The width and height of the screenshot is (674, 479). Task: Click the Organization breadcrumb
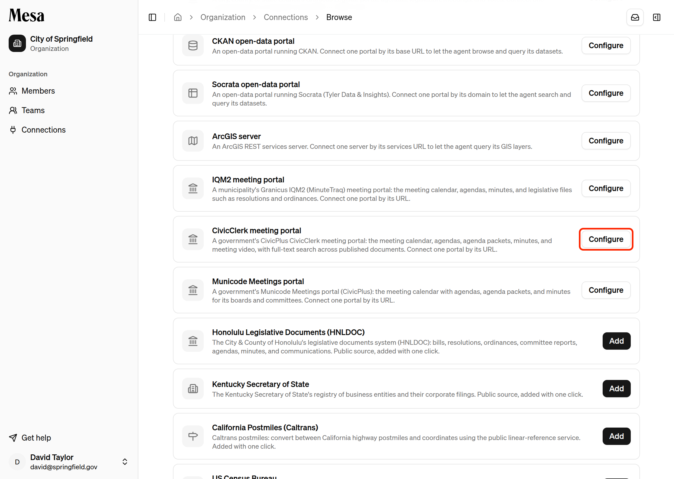click(223, 17)
